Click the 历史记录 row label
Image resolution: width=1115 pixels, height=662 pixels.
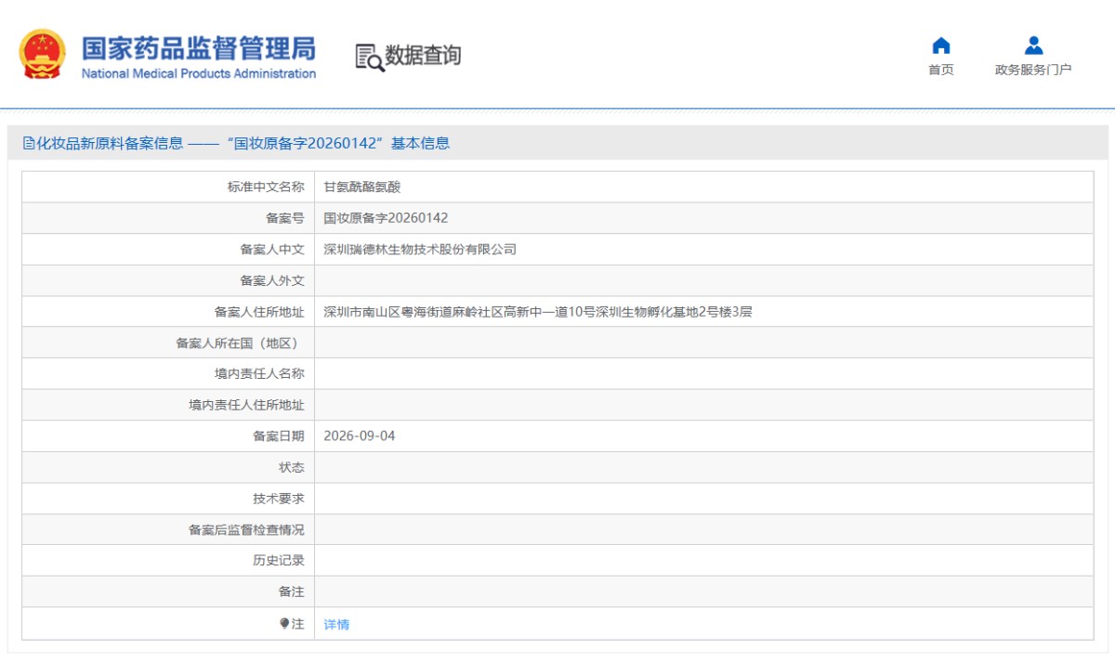coord(279,561)
